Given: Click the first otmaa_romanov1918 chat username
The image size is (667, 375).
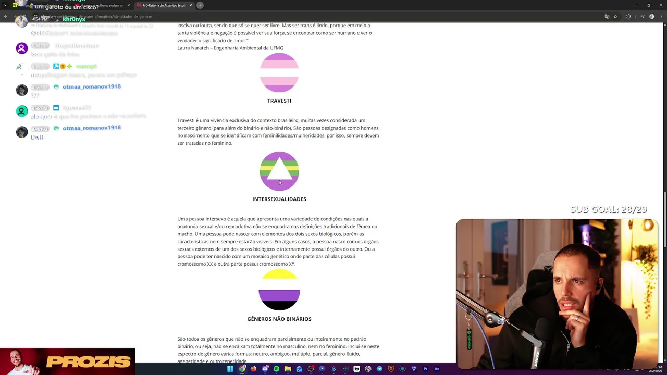Looking at the screenshot, I should (x=92, y=86).
